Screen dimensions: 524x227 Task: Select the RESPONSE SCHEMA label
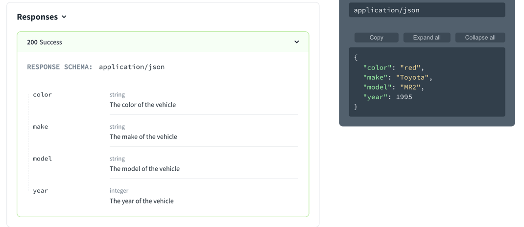coord(60,67)
